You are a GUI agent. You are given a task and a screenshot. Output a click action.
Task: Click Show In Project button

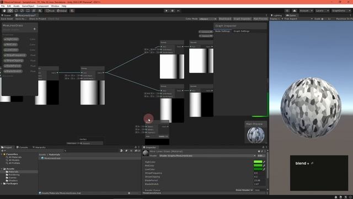click(x=38, y=19)
